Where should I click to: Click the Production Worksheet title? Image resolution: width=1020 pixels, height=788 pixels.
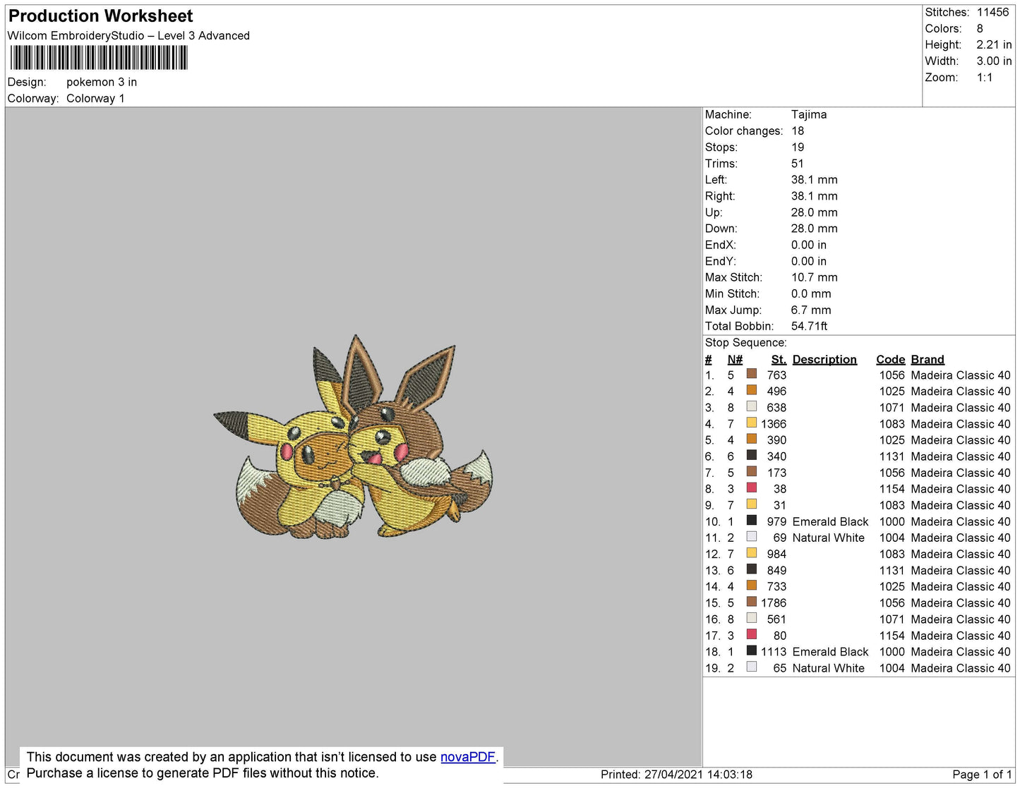tap(101, 16)
